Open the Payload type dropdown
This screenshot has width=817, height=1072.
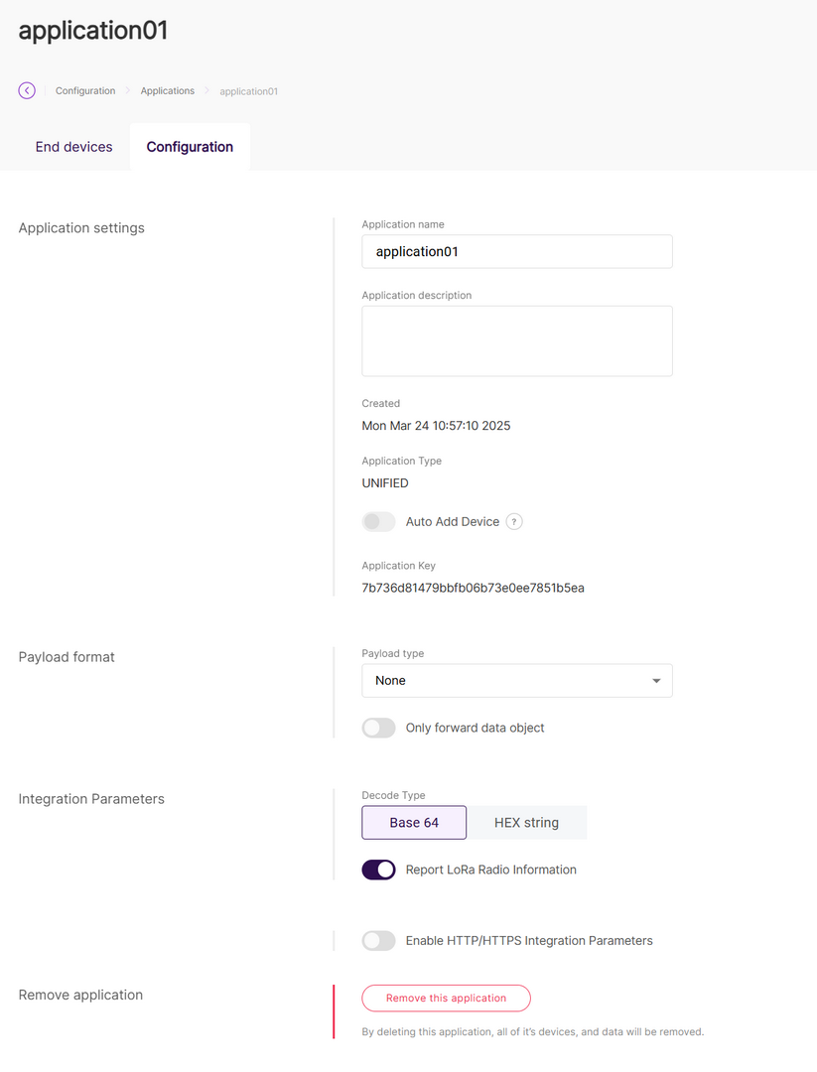517,681
